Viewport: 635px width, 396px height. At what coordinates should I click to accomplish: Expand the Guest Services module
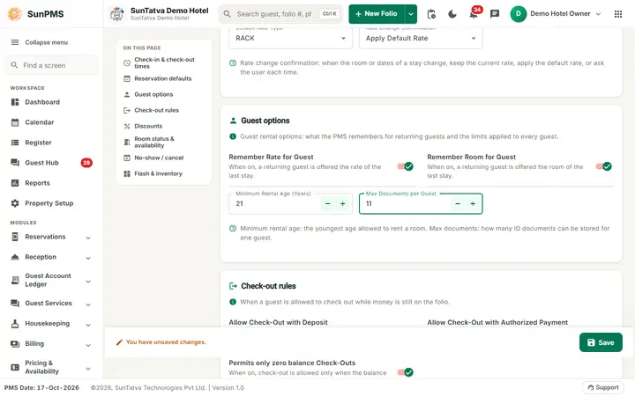pos(88,304)
